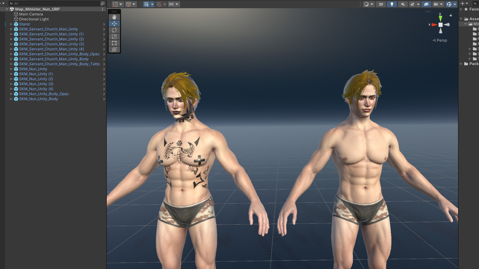
Task: Select SKM_Servant_Church_Man_Unity (2) row
Action: click(53, 39)
